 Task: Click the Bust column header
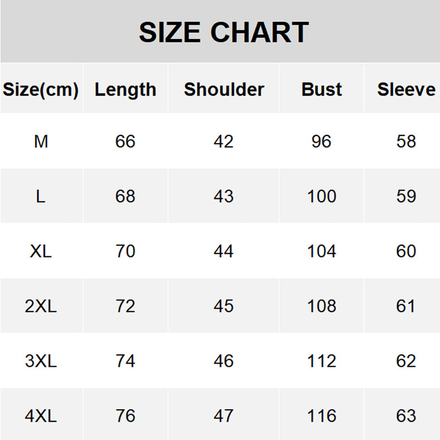click(x=322, y=90)
